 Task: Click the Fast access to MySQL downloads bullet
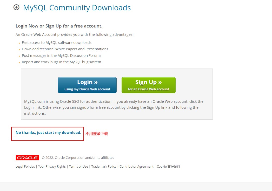[57, 43]
